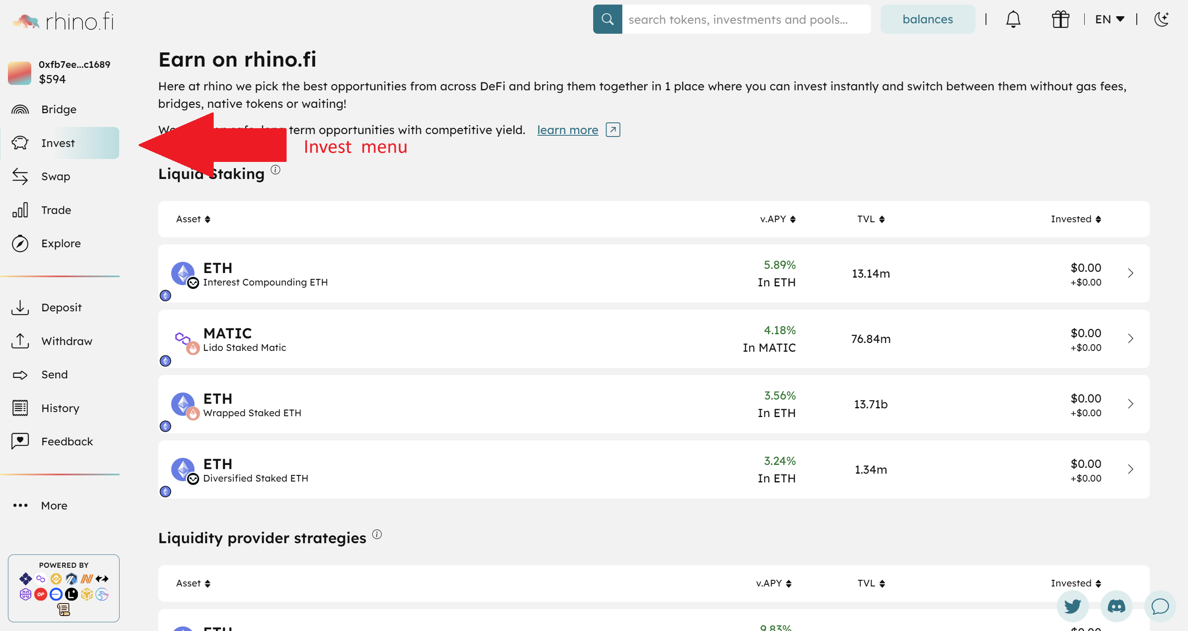Open the Discord link icon
Viewport: 1188px width, 631px height.
pyautogui.click(x=1116, y=606)
